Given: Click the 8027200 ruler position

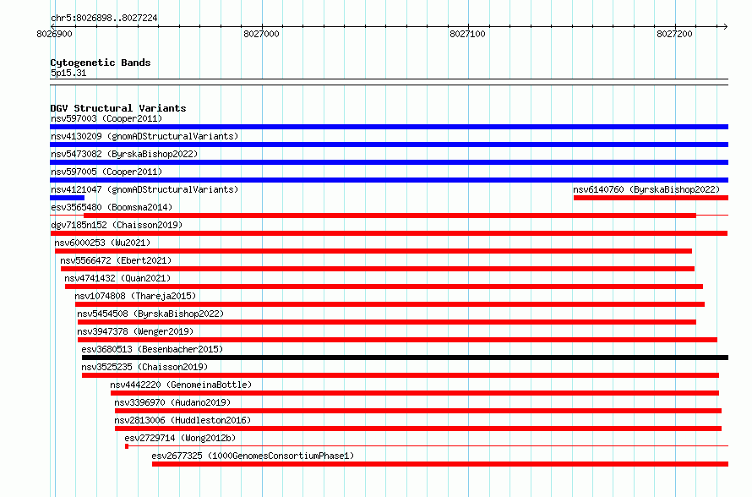Looking at the screenshot, I should point(675,34).
